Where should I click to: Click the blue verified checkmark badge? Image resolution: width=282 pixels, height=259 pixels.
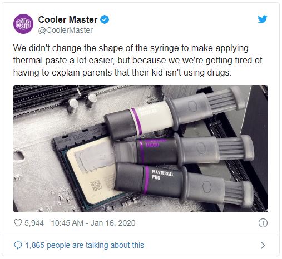click(105, 19)
